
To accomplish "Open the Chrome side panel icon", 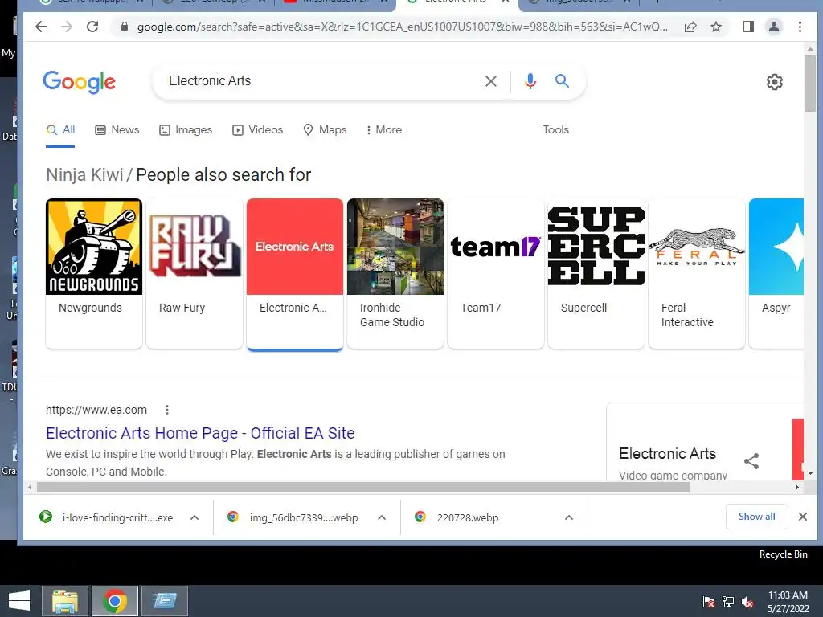I will (x=748, y=27).
